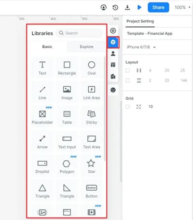The width and height of the screenshot is (193, 220).
Task: Open the buildings icon panel
Action: coord(113,76)
